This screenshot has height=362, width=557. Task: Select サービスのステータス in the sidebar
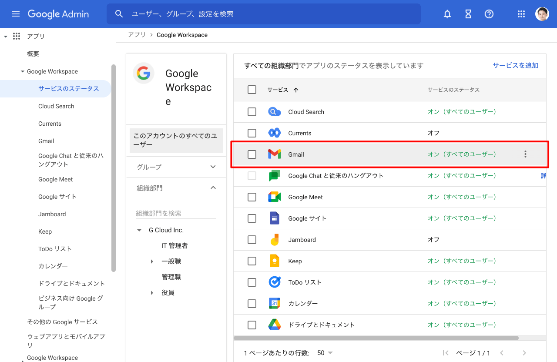(x=69, y=89)
